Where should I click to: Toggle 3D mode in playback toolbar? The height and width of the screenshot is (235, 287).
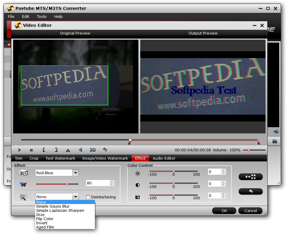click(x=92, y=150)
